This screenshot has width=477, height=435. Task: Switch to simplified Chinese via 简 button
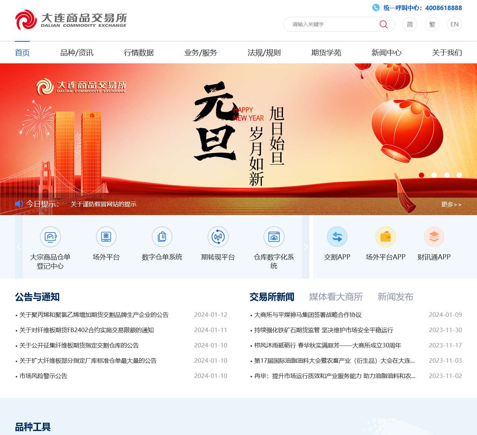[x=410, y=24]
